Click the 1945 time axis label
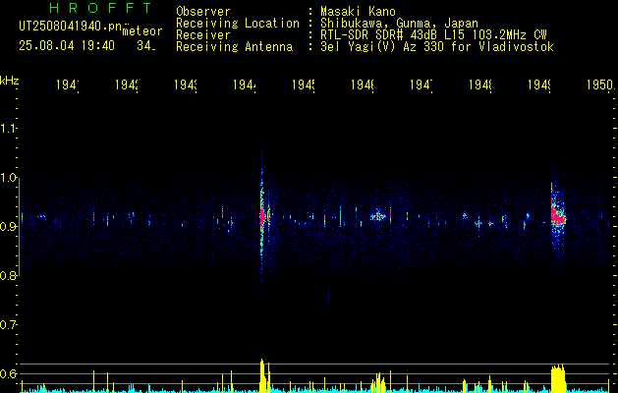 coord(303,84)
